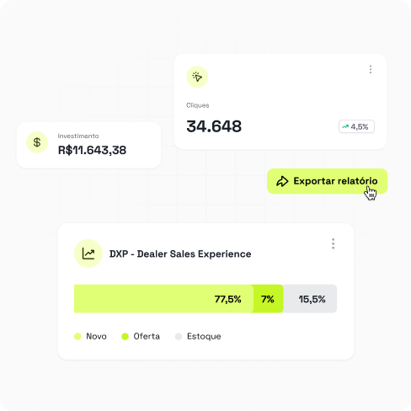This screenshot has width=411, height=411.
Task: Click the 4,5% growth badge
Action: pos(356,126)
